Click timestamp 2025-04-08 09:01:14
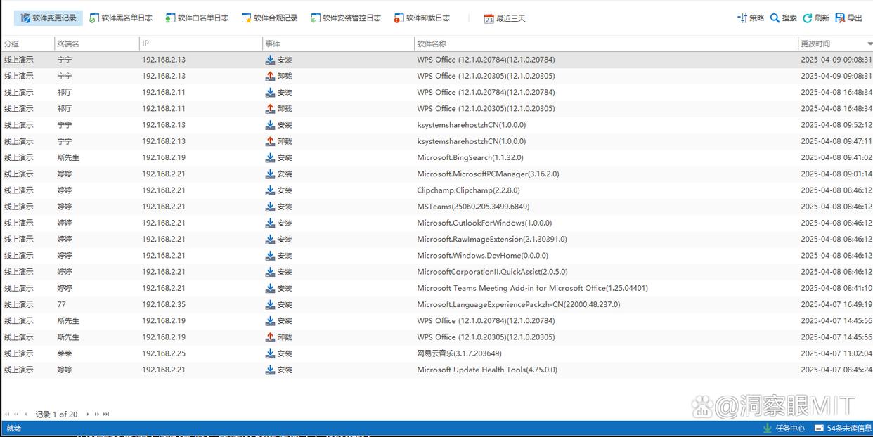873x437 pixels. pos(836,174)
